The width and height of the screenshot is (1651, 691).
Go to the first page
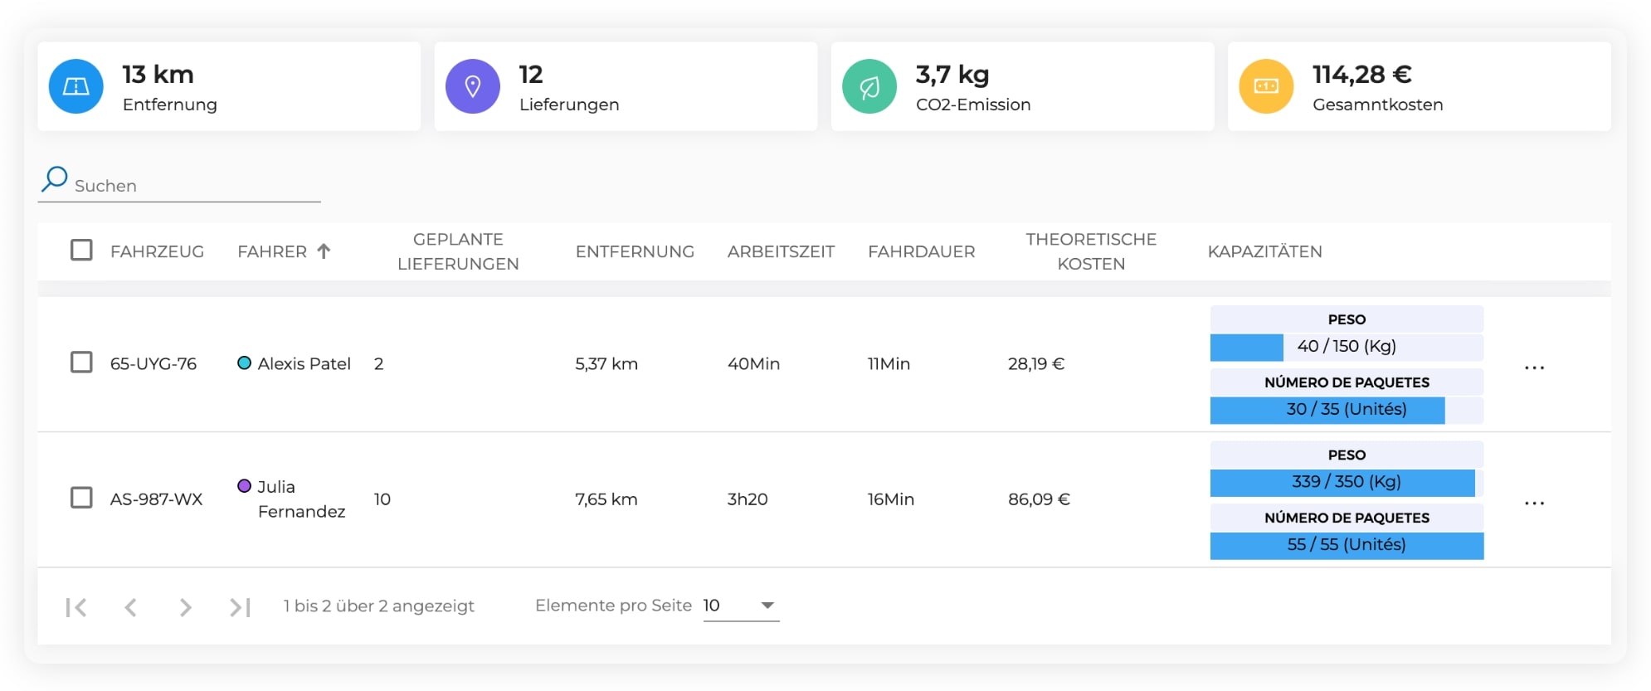[x=76, y=607]
